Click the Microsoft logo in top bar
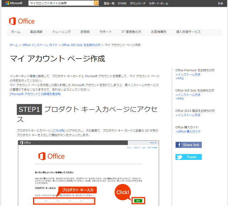228x206 pixels. click(14, 3)
